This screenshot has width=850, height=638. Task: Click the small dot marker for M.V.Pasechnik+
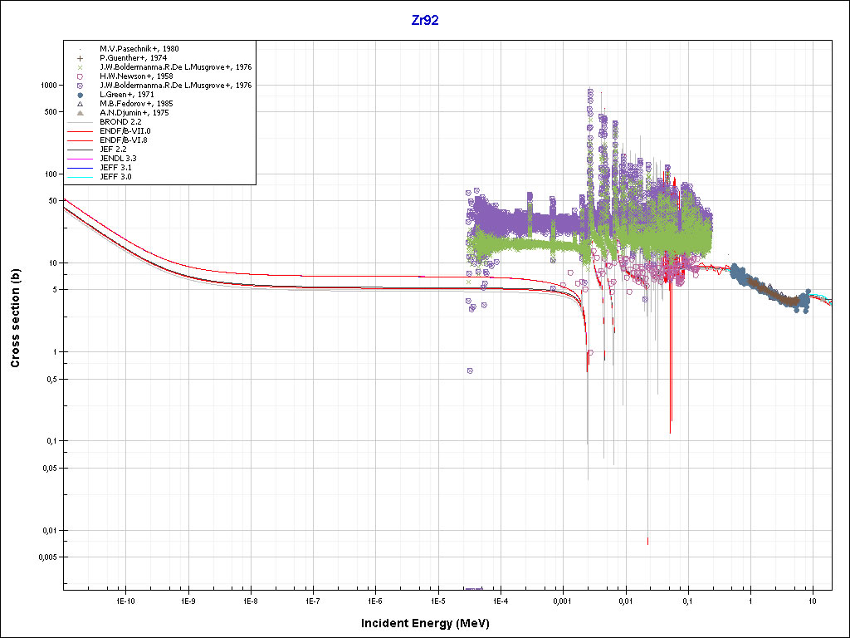(81, 49)
